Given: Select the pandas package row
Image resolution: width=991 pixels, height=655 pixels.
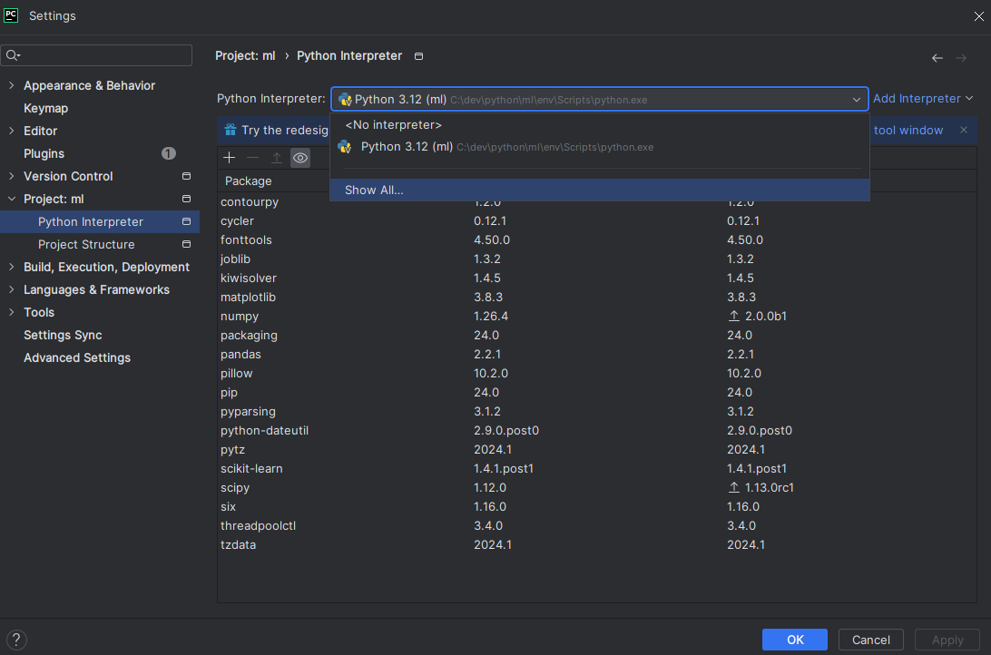Looking at the screenshot, I should [597, 354].
